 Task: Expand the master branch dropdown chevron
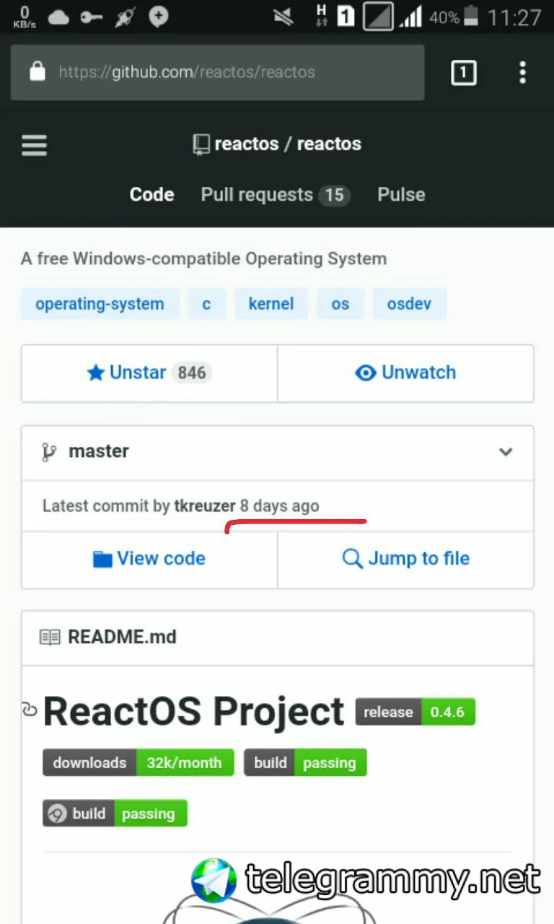pyautogui.click(x=506, y=452)
